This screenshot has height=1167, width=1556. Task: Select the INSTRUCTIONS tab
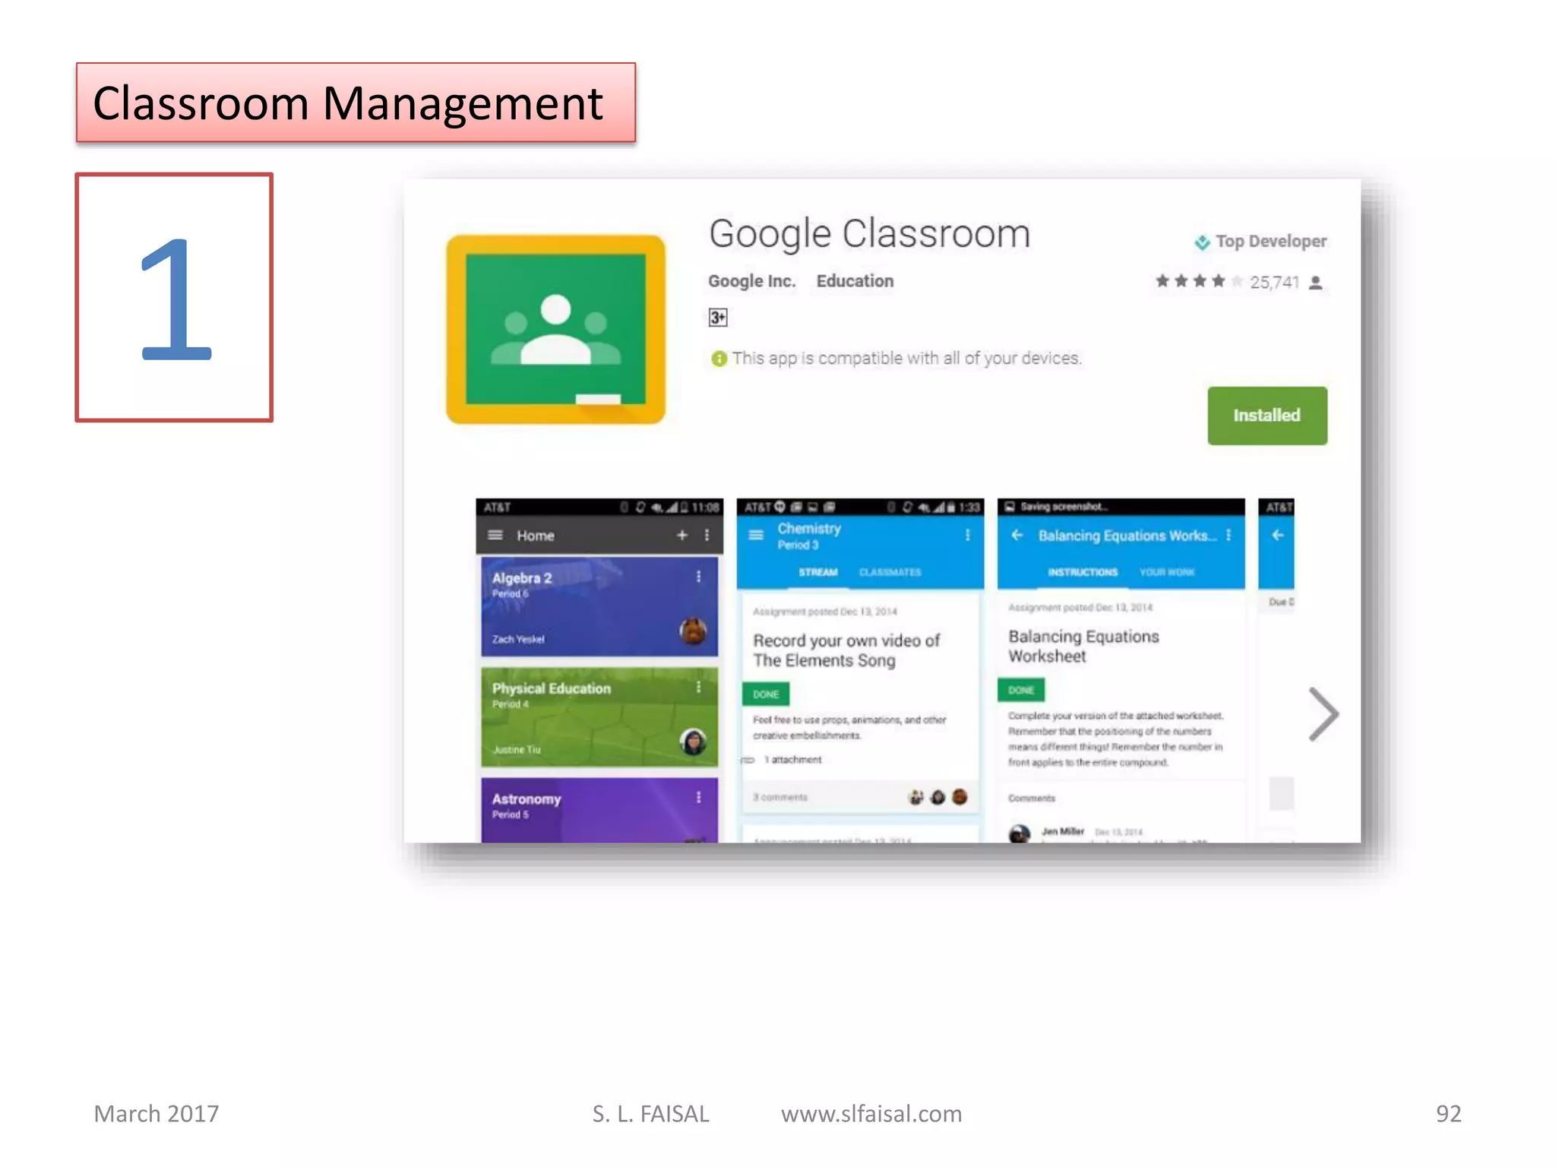(x=1082, y=572)
